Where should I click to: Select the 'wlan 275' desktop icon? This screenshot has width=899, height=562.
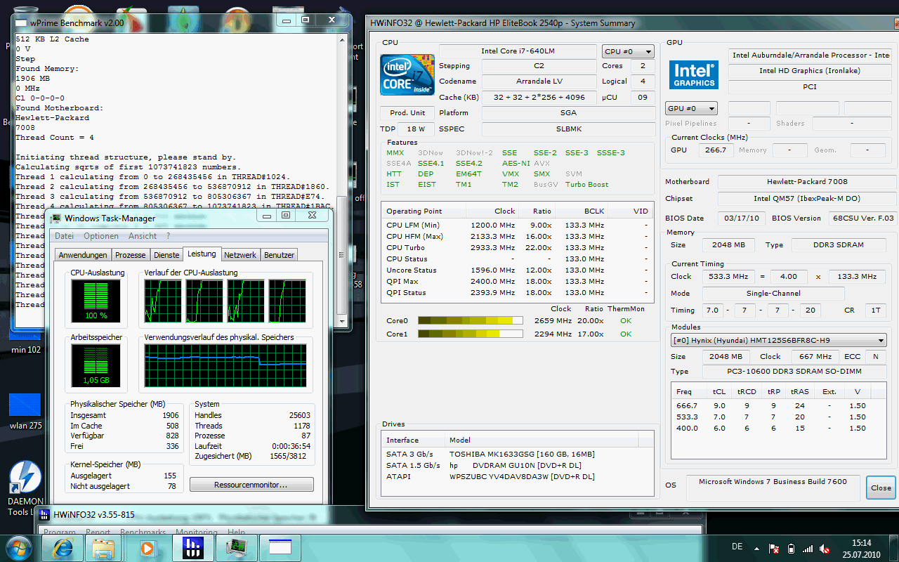pyautogui.click(x=25, y=412)
